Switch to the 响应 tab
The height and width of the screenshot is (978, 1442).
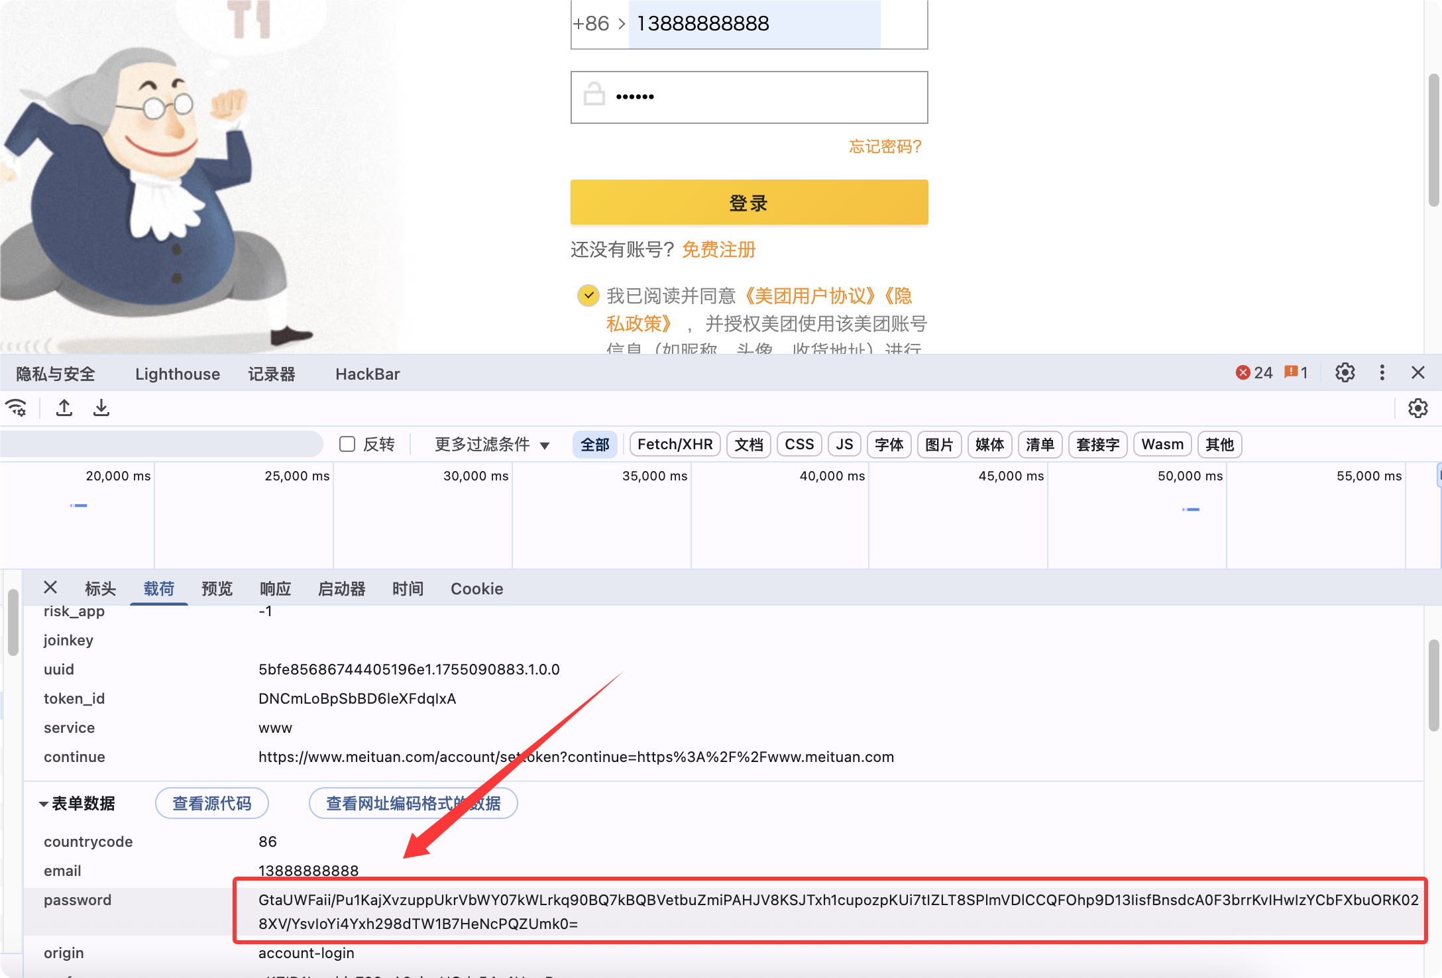275,588
